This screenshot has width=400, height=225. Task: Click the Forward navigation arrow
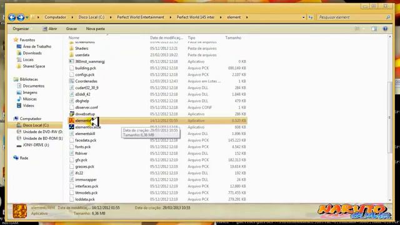[x=21, y=17]
